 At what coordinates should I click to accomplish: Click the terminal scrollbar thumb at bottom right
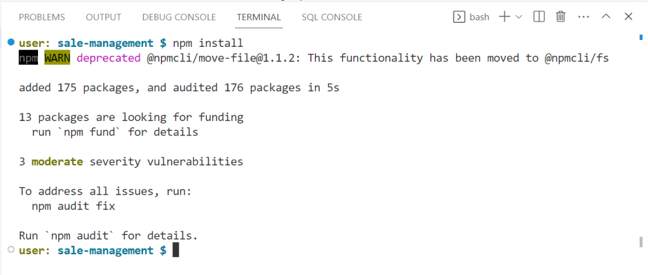pos(640,242)
